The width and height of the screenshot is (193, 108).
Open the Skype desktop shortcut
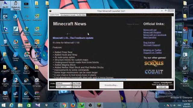(15, 17)
